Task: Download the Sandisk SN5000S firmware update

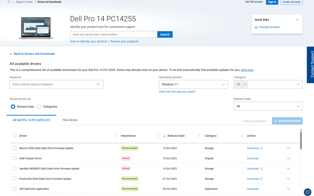Action: point(253,168)
